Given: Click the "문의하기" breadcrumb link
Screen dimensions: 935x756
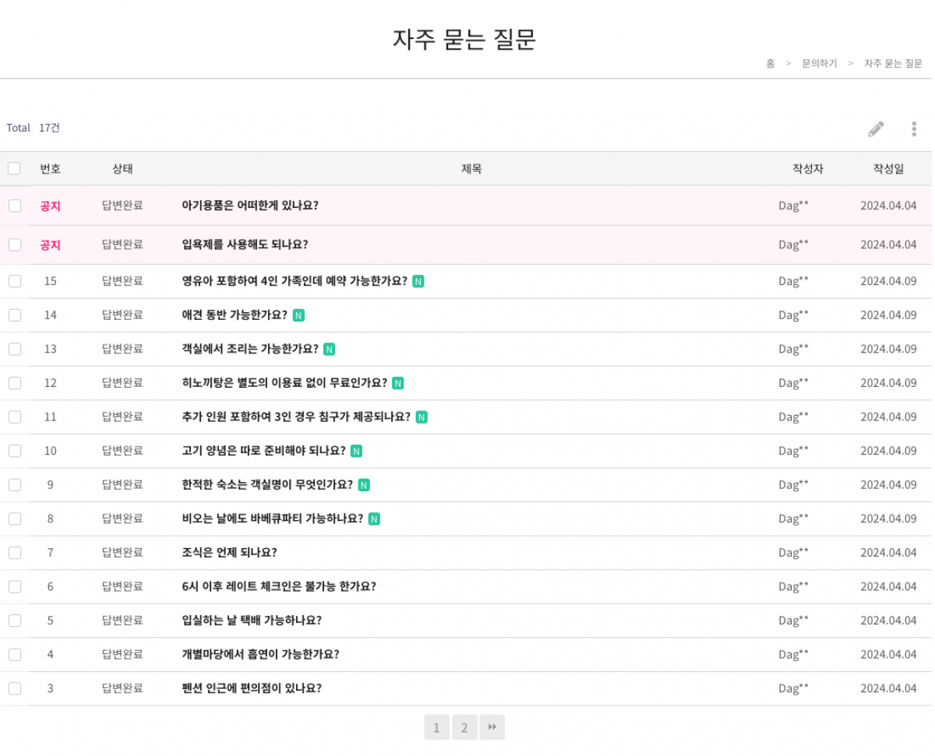Looking at the screenshot, I should click(819, 64).
